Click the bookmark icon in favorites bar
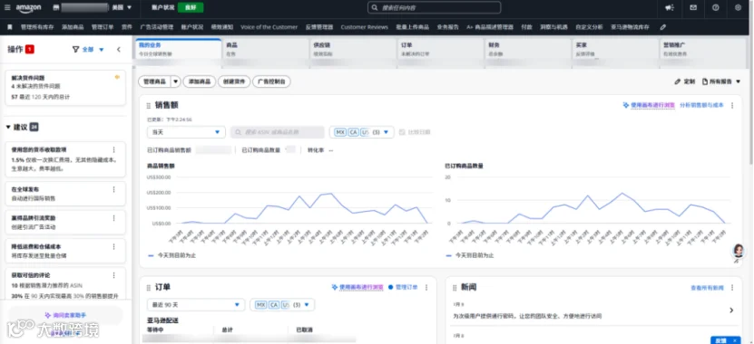 pyautogui.click(x=10, y=27)
